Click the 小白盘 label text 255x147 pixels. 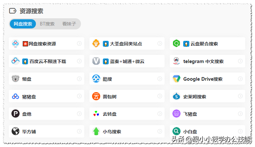click(x=190, y=132)
